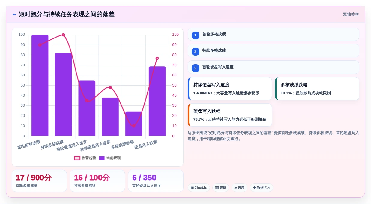Viewport: 371px width, 204px height.
Task: Open the 持续多核成绩 list row
Action: (x=273, y=51)
